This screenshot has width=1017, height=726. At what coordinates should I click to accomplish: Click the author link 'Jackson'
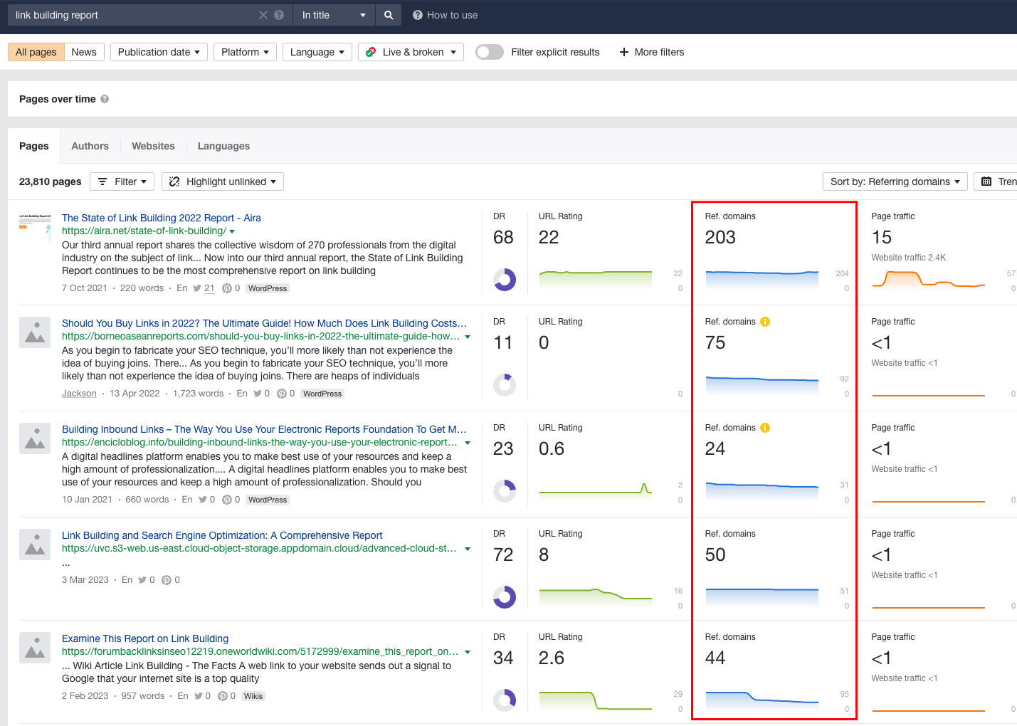(78, 393)
